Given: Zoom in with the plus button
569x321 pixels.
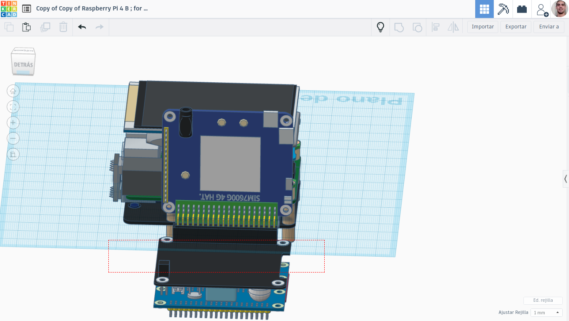Looking at the screenshot, I should tap(13, 122).
